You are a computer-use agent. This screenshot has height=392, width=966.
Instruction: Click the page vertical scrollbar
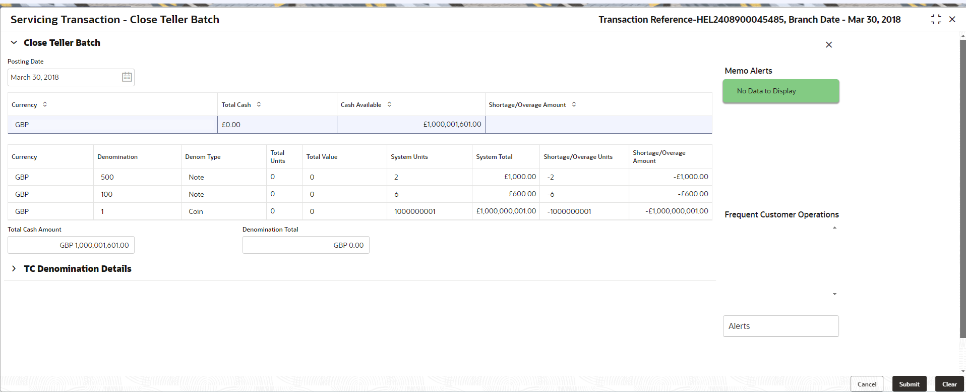[962, 189]
